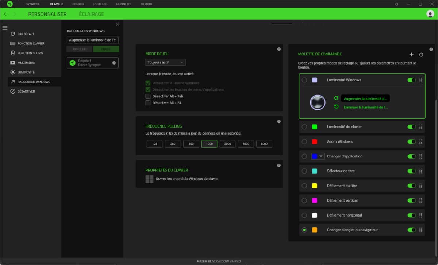Click the add (+) icon in Molette de commande
Screen dimensions: 438x265
click(411, 55)
